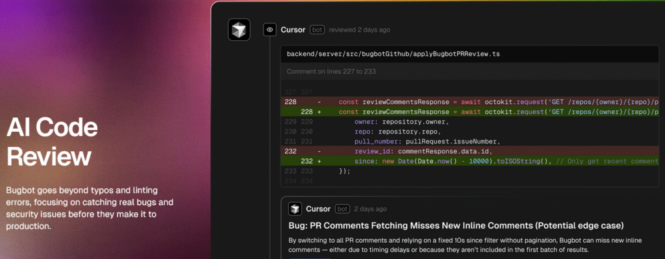This screenshot has height=259, width=665.
Task: Click the bot badge beside '2 days ago' in the comment
Action: 343,209
